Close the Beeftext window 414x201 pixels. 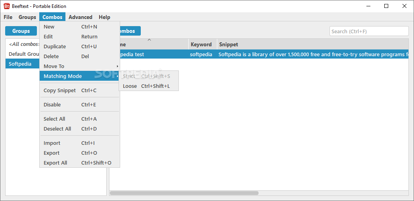404,6
